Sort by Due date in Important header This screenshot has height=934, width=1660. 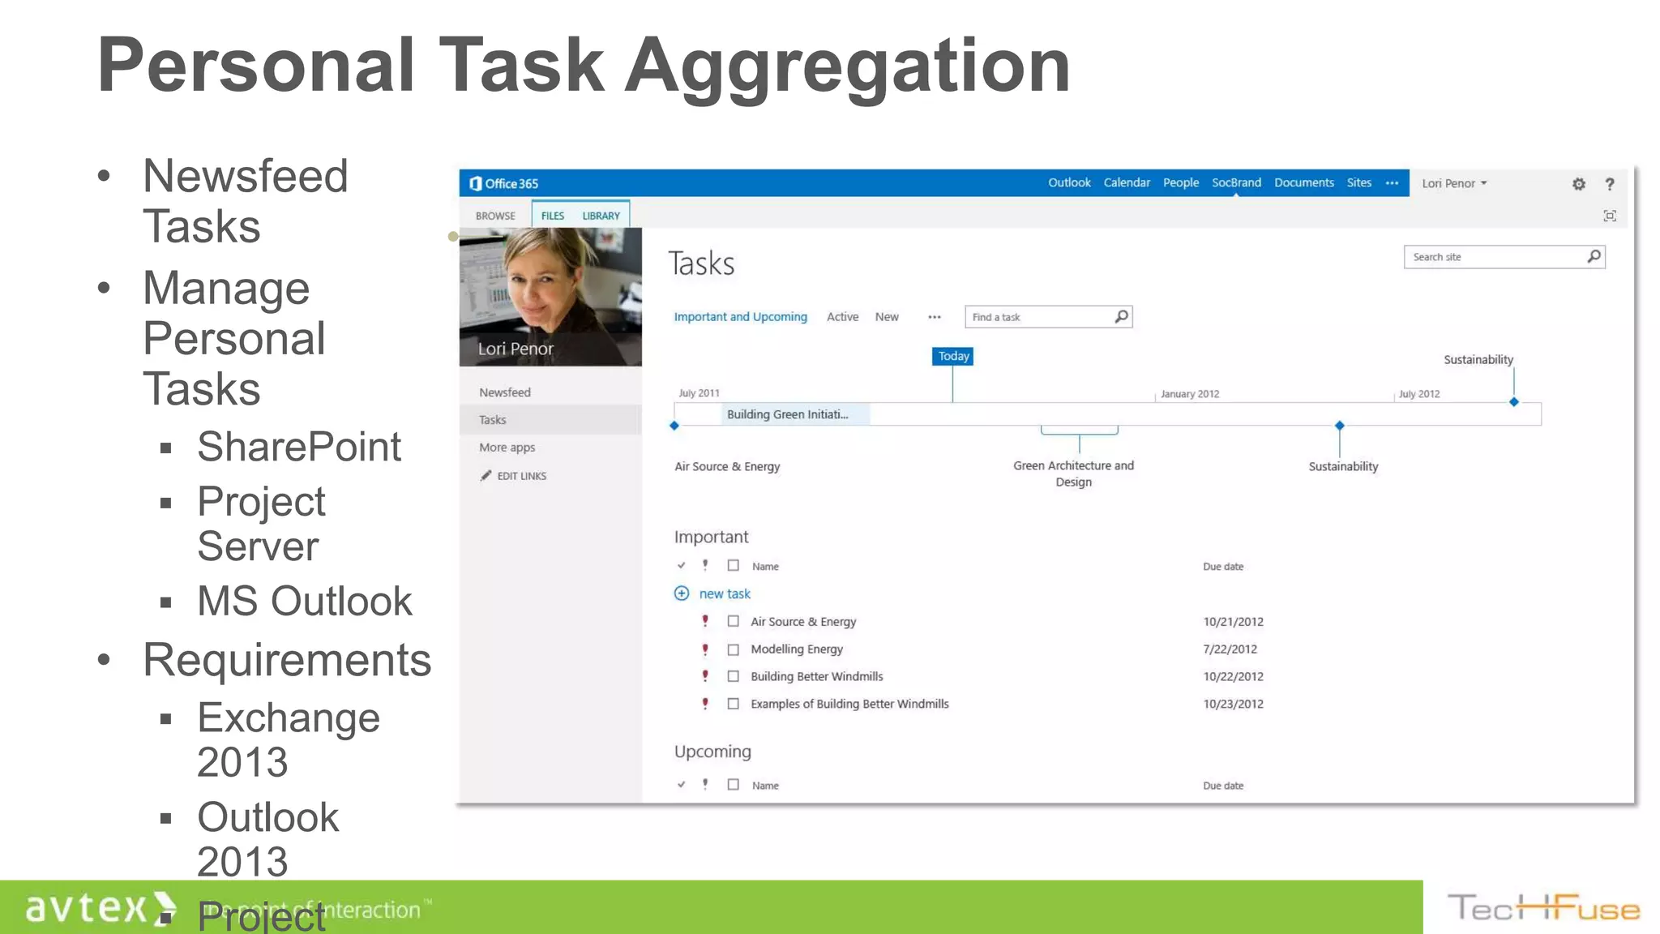pyautogui.click(x=1222, y=567)
